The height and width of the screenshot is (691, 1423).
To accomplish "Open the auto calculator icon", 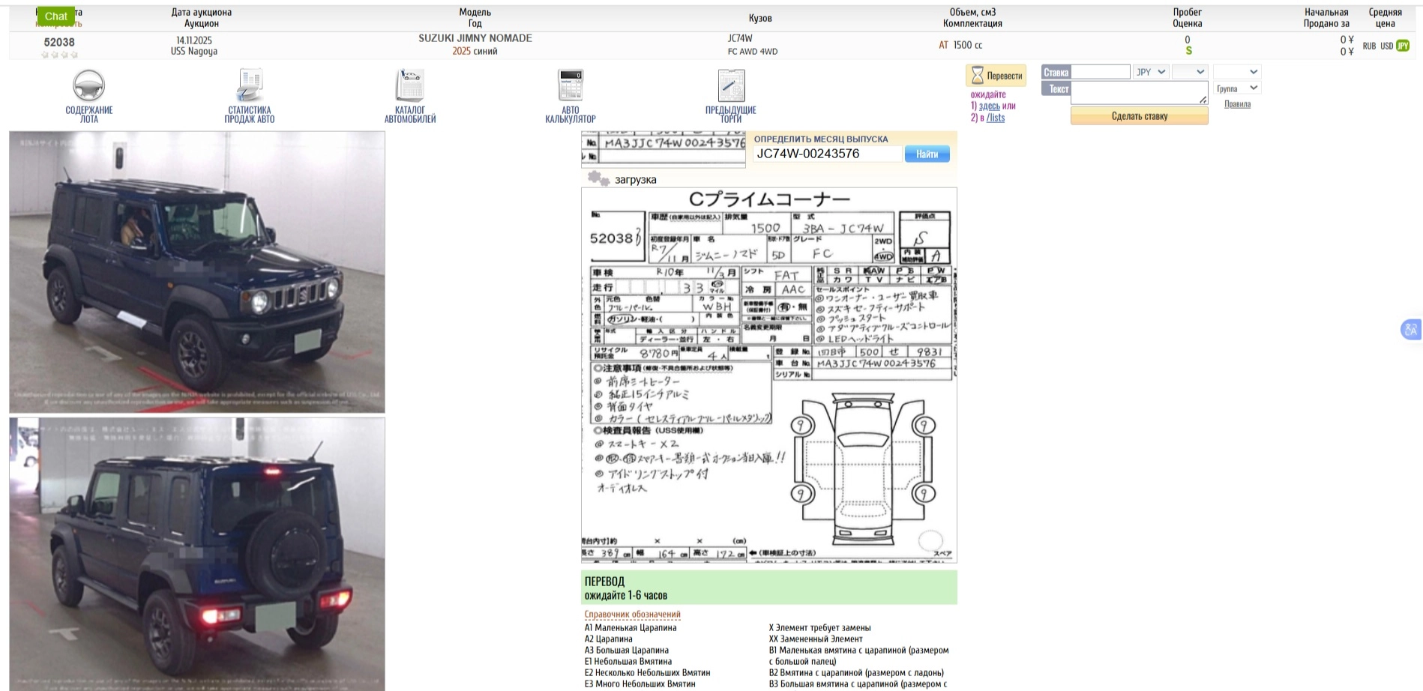I will [x=571, y=85].
